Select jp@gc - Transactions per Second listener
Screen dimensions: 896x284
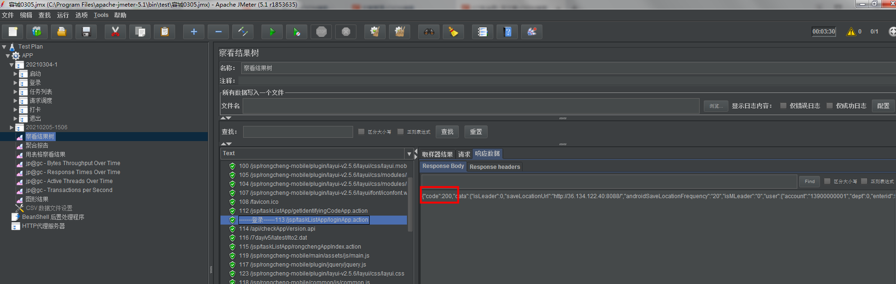tap(69, 190)
